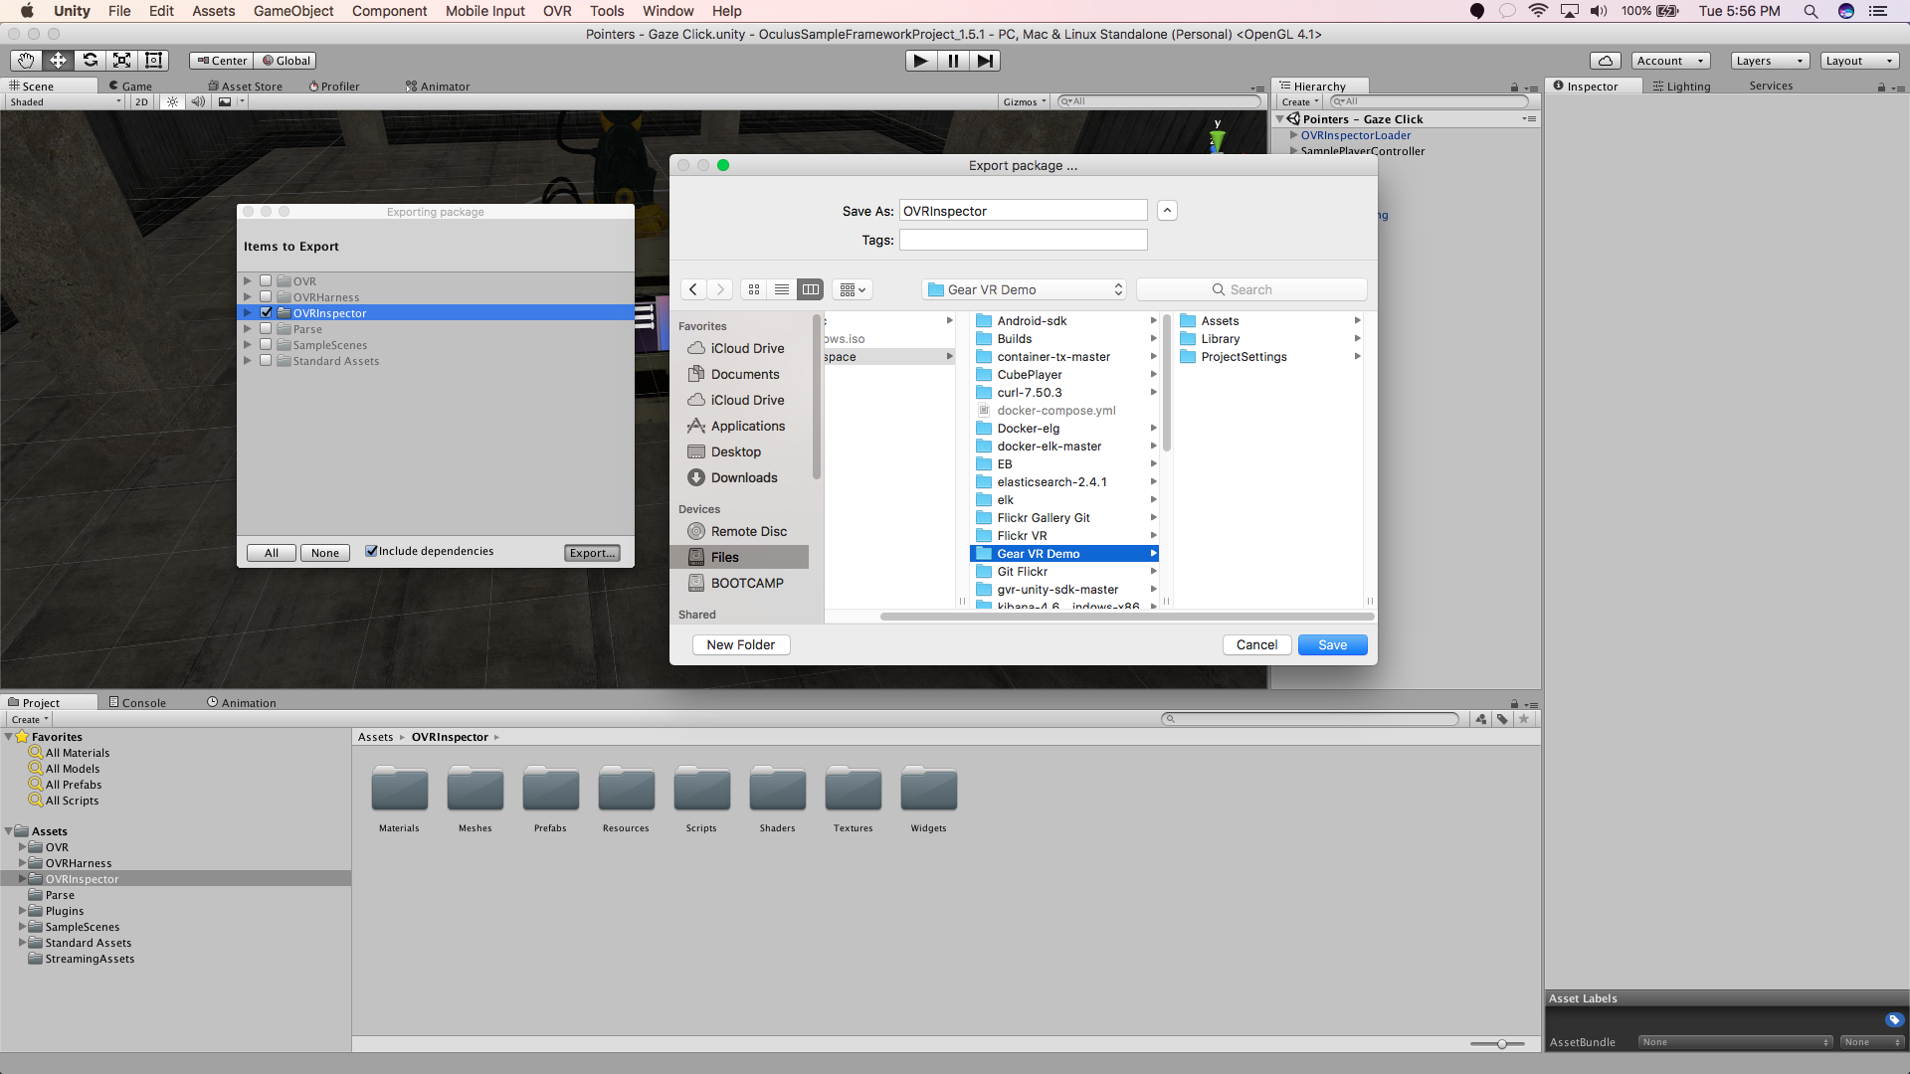Click save search star icon in Project panel
Screen dimensions: 1910x1074
click(1524, 719)
